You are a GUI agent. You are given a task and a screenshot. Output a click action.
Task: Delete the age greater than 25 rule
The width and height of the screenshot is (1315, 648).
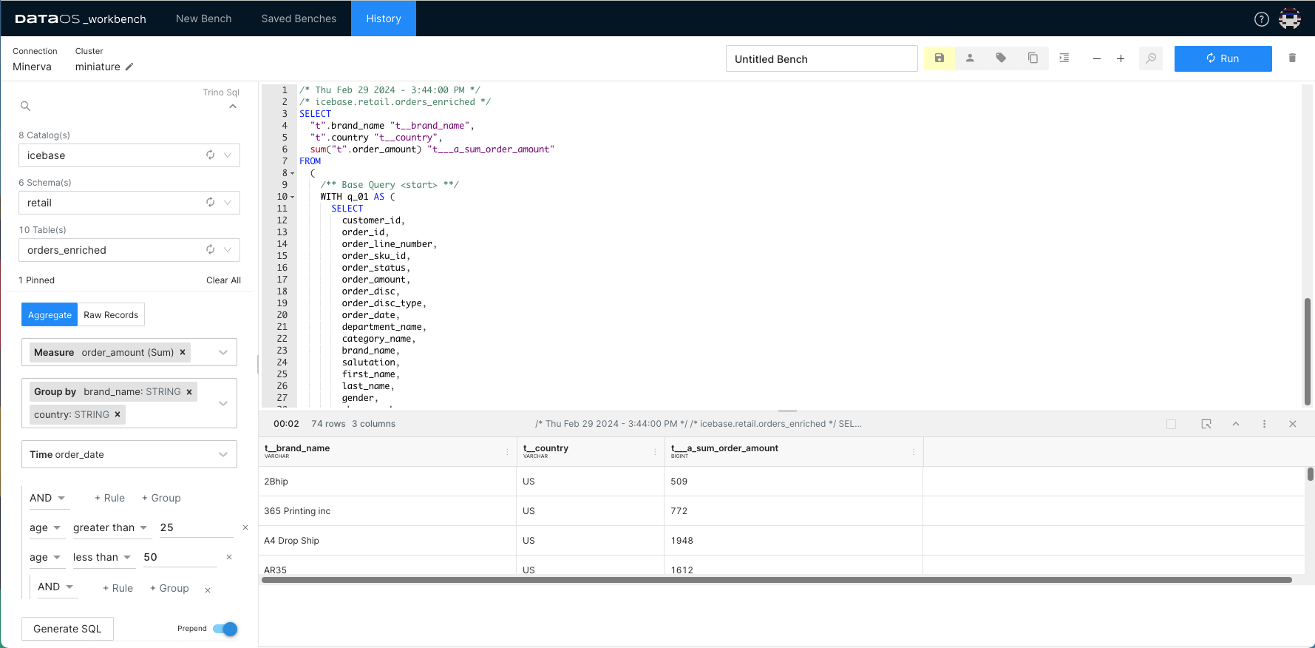[x=245, y=527]
